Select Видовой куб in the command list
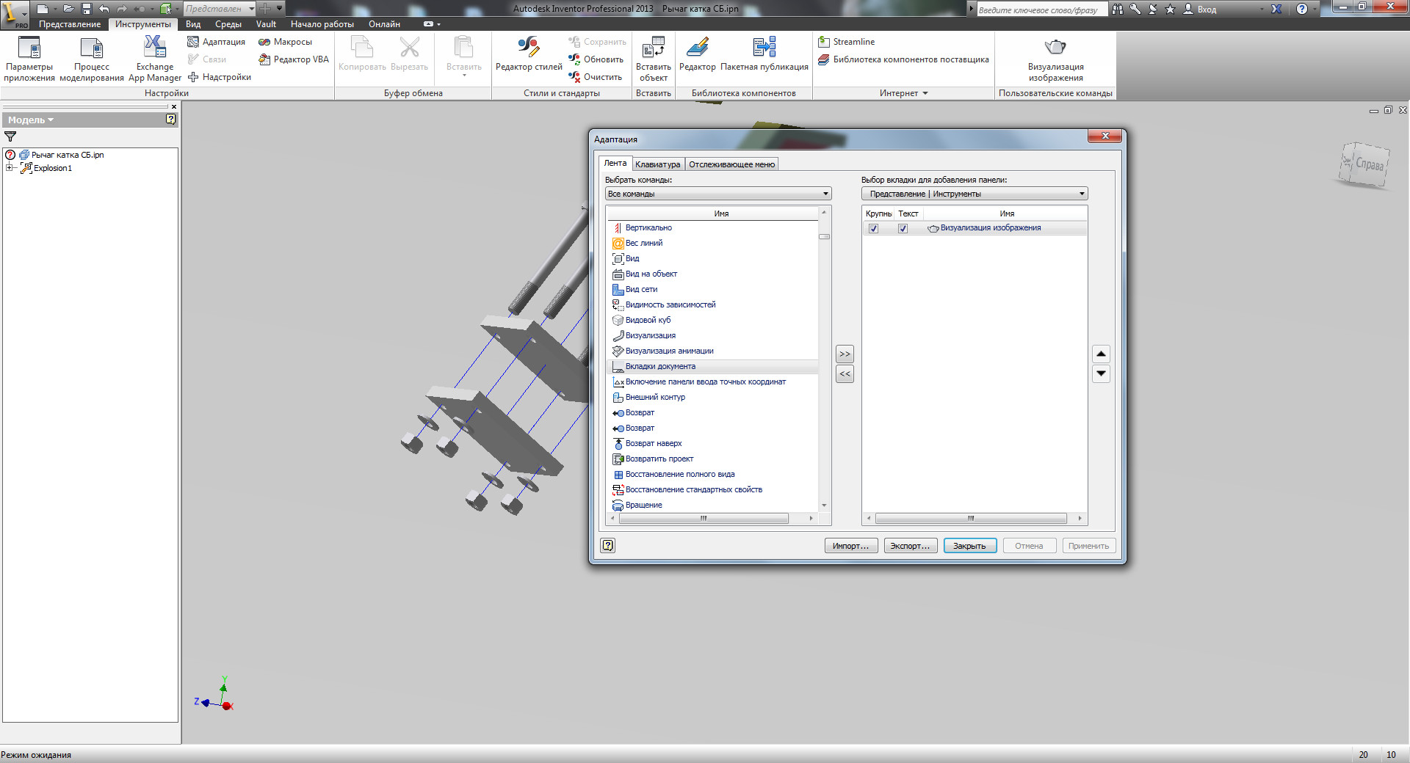This screenshot has height=763, width=1410. click(x=648, y=320)
